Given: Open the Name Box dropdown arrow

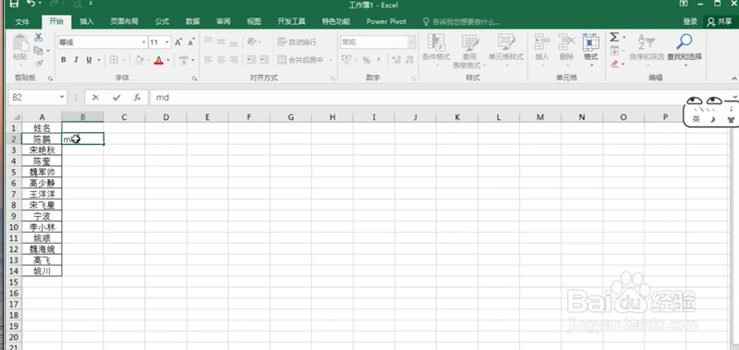Looking at the screenshot, I should point(62,98).
